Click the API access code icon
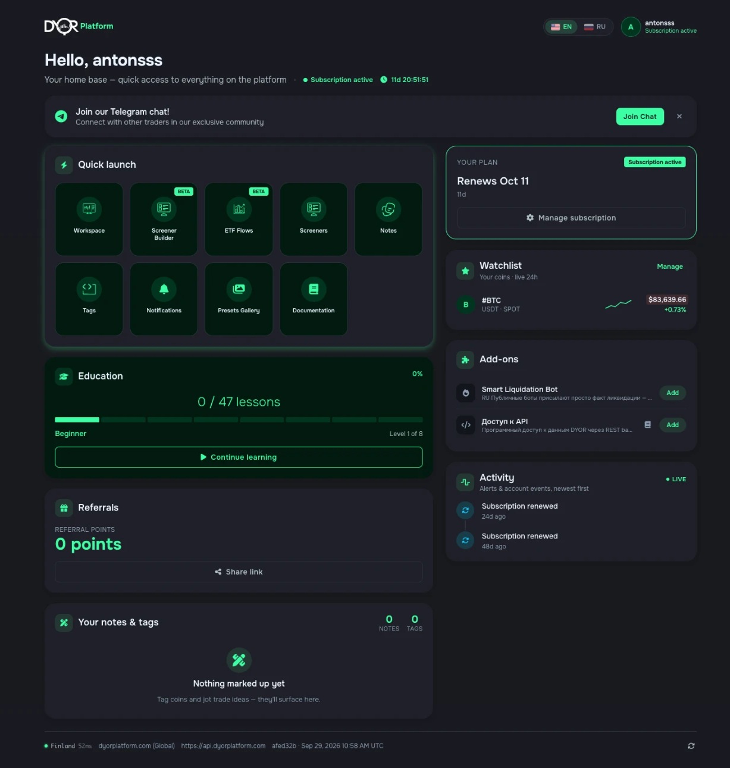This screenshot has height=768, width=730. (x=466, y=425)
